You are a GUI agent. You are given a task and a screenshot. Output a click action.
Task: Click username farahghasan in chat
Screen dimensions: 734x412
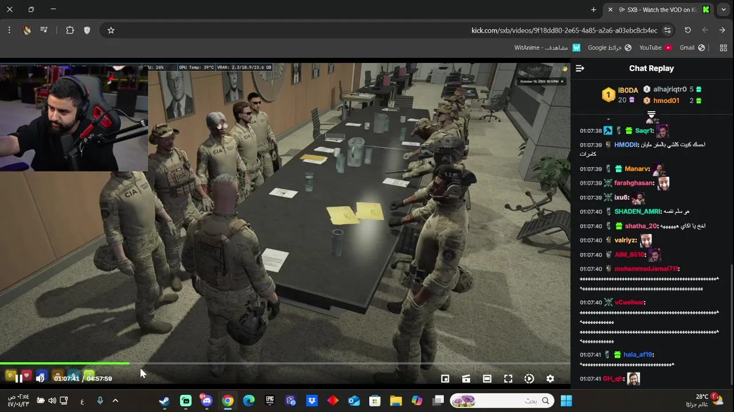tap(634, 183)
